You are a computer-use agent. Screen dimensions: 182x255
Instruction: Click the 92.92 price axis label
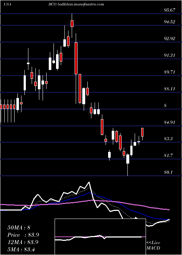(x=170, y=39)
